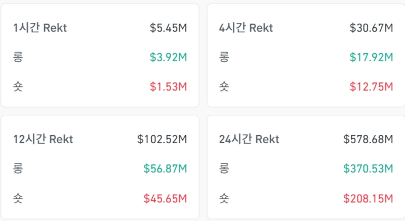Image resolution: width=405 pixels, height=221 pixels.
Task: Select the 롱 label in 12시간 card
Action: (x=18, y=168)
